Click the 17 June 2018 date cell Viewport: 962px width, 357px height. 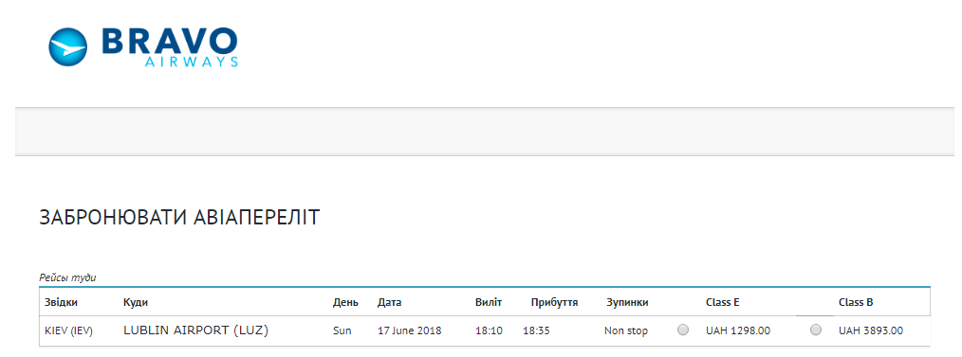click(x=409, y=330)
